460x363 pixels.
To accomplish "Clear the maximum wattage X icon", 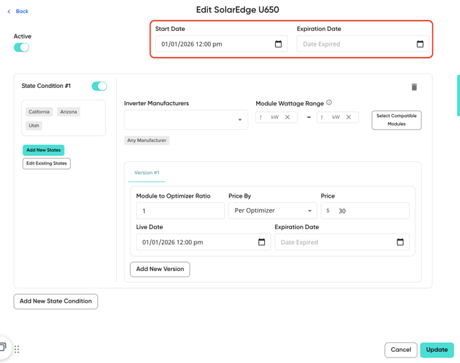I will click(349, 117).
